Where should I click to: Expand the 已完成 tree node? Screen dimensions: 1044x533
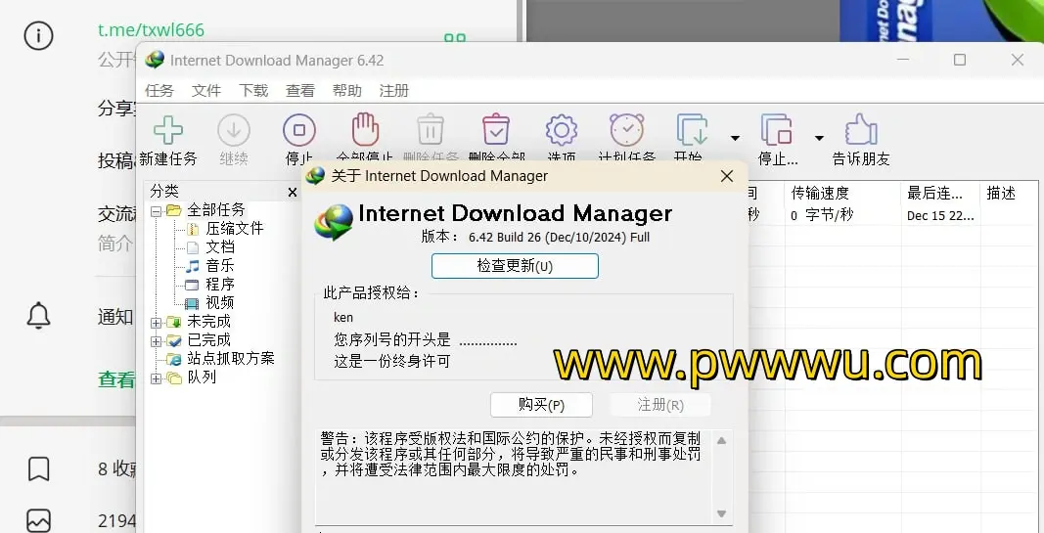tap(157, 340)
